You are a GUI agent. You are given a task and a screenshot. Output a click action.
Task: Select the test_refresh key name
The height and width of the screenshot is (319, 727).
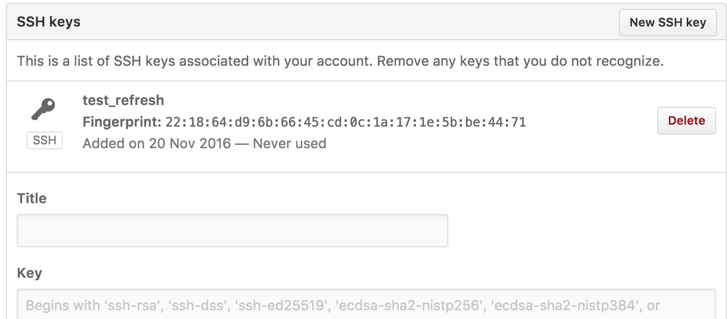pyautogui.click(x=123, y=100)
